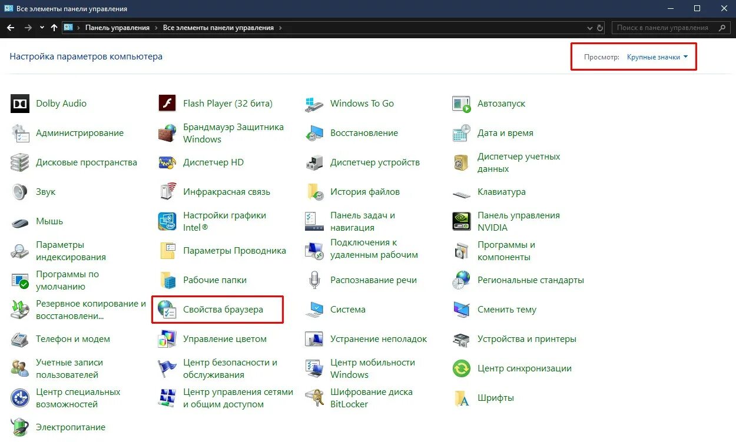736x442 pixels.
Task: Open Центр безопасности и обслуживания link
Action: click(x=230, y=368)
